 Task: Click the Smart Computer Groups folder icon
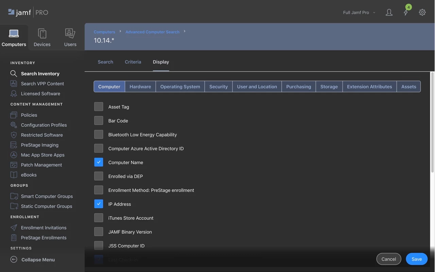(14, 196)
